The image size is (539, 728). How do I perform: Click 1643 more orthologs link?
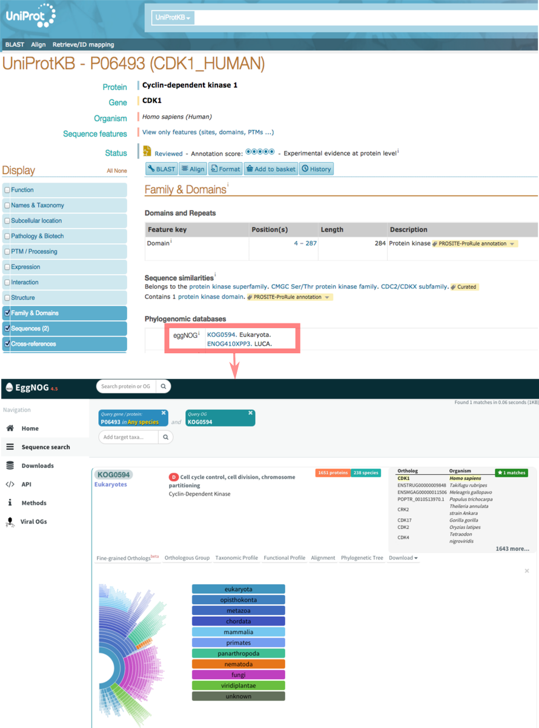point(512,548)
